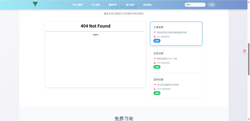Open the 产品与服务 menu item

pyautogui.click(x=77, y=5)
